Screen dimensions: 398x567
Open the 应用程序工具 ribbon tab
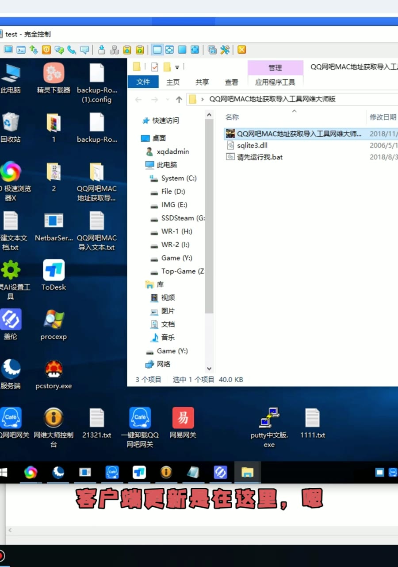275,82
